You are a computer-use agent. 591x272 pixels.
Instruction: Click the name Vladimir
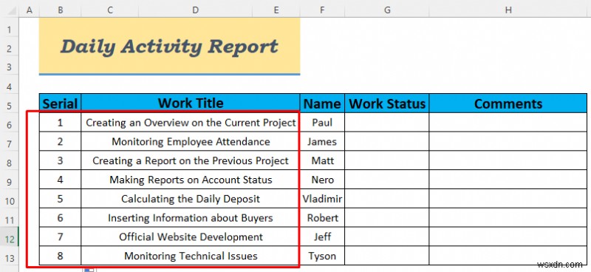pyautogui.click(x=322, y=198)
